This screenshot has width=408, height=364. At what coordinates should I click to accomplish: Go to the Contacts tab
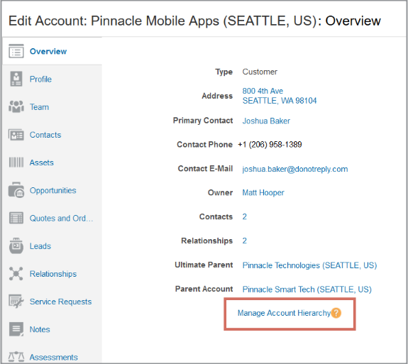[x=45, y=135]
